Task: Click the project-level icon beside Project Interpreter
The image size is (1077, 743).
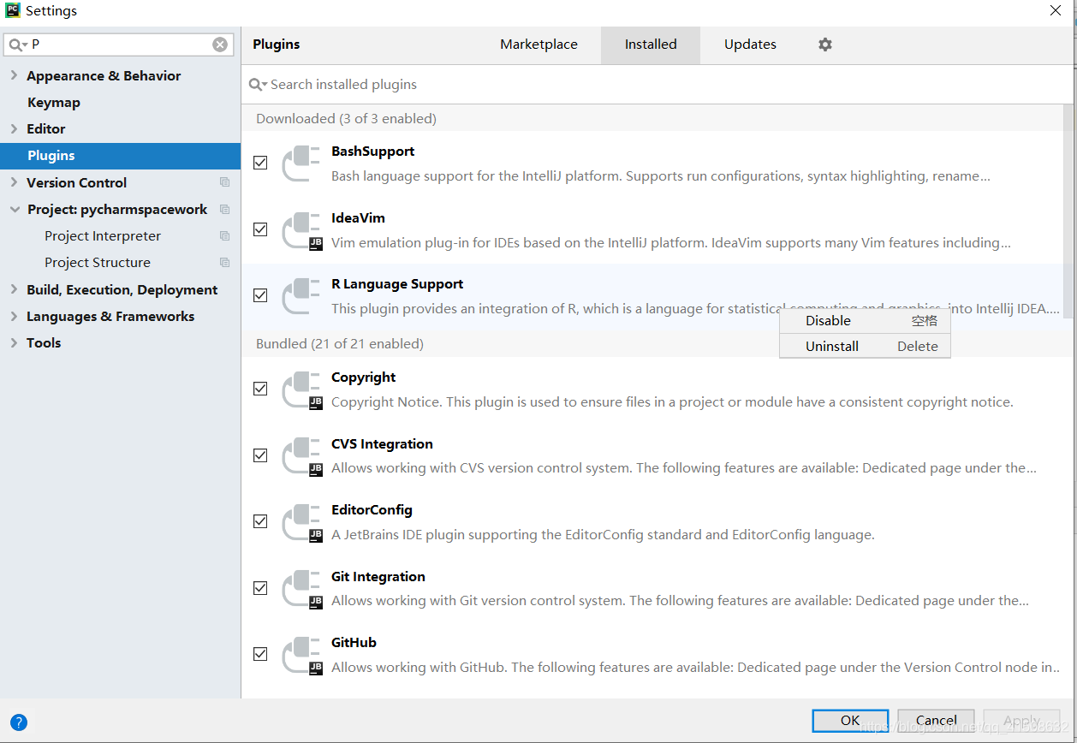Action: click(x=224, y=235)
